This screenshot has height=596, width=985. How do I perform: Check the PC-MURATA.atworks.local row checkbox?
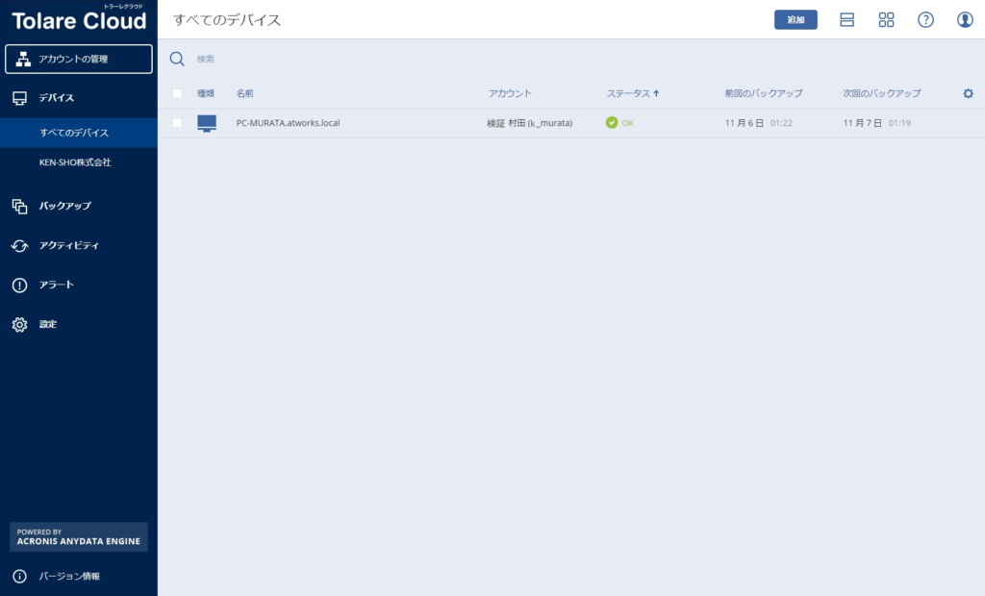[177, 123]
